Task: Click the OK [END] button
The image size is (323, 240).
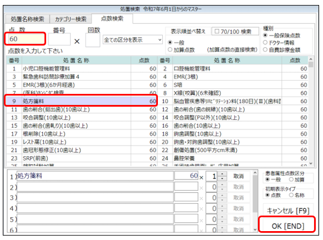Action: pos(288,226)
